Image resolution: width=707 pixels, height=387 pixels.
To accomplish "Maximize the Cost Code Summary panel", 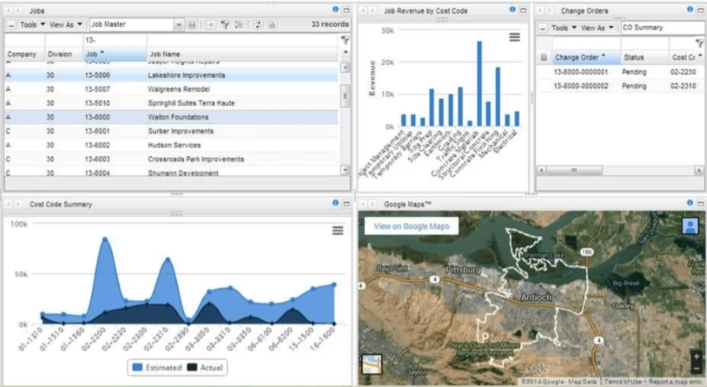I will point(346,203).
